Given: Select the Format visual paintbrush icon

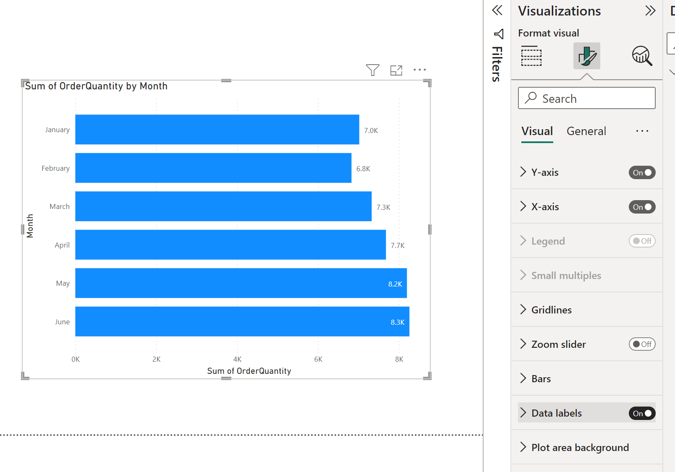Looking at the screenshot, I should tap(586, 56).
